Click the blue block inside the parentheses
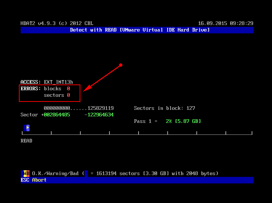This screenshot has height=203, width=272. 86,173
